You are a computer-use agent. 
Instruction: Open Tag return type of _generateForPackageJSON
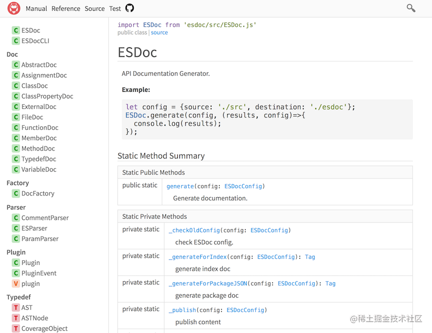(x=331, y=284)
